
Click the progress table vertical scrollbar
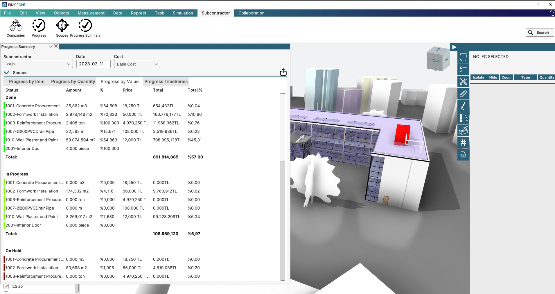pyautogui.click(x=282, y=186)
